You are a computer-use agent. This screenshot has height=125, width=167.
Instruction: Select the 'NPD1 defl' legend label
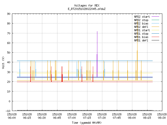[141, 41]
